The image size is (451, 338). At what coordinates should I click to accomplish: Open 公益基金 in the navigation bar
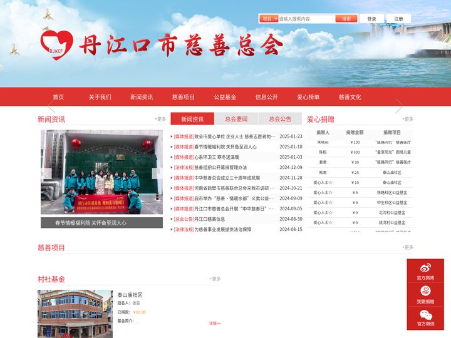tap(225, 97)
